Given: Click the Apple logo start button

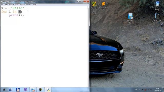Looking at the screenshot, I should coord(4,90).
